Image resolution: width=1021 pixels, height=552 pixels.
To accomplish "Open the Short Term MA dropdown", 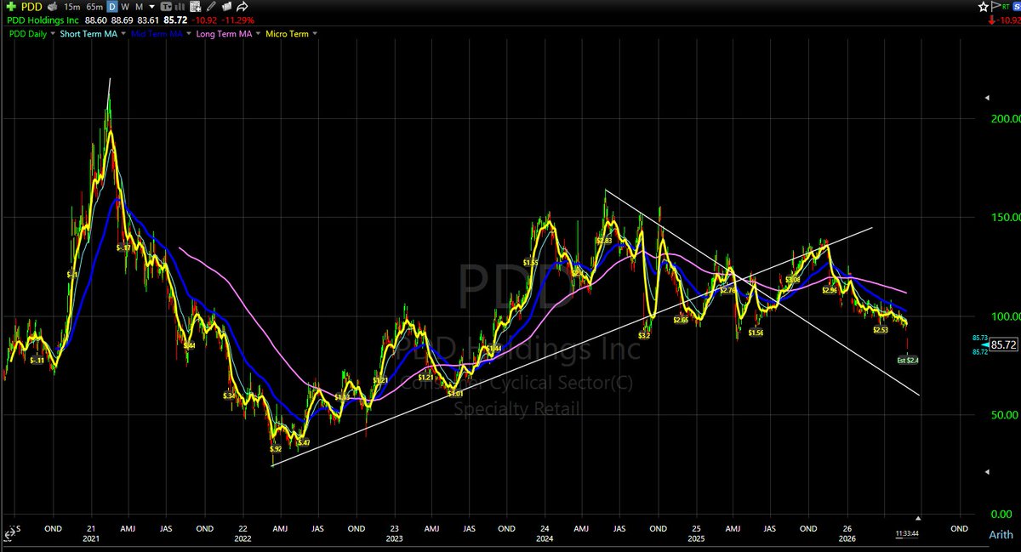I will pyautogui.click(x=123, y=34).
